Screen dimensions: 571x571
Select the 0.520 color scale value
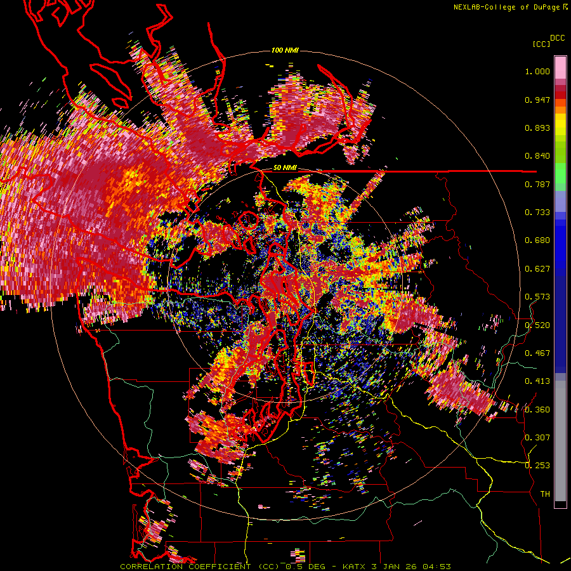point(537,325)
